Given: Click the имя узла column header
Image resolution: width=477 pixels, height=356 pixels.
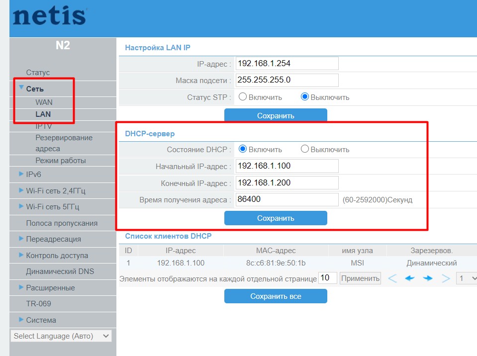Looking at the screenshot, I should click(357, 251).
